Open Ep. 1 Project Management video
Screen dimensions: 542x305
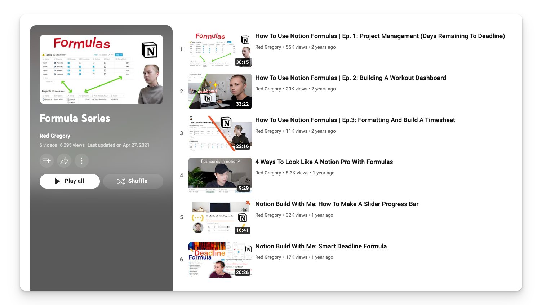point(380,36)
